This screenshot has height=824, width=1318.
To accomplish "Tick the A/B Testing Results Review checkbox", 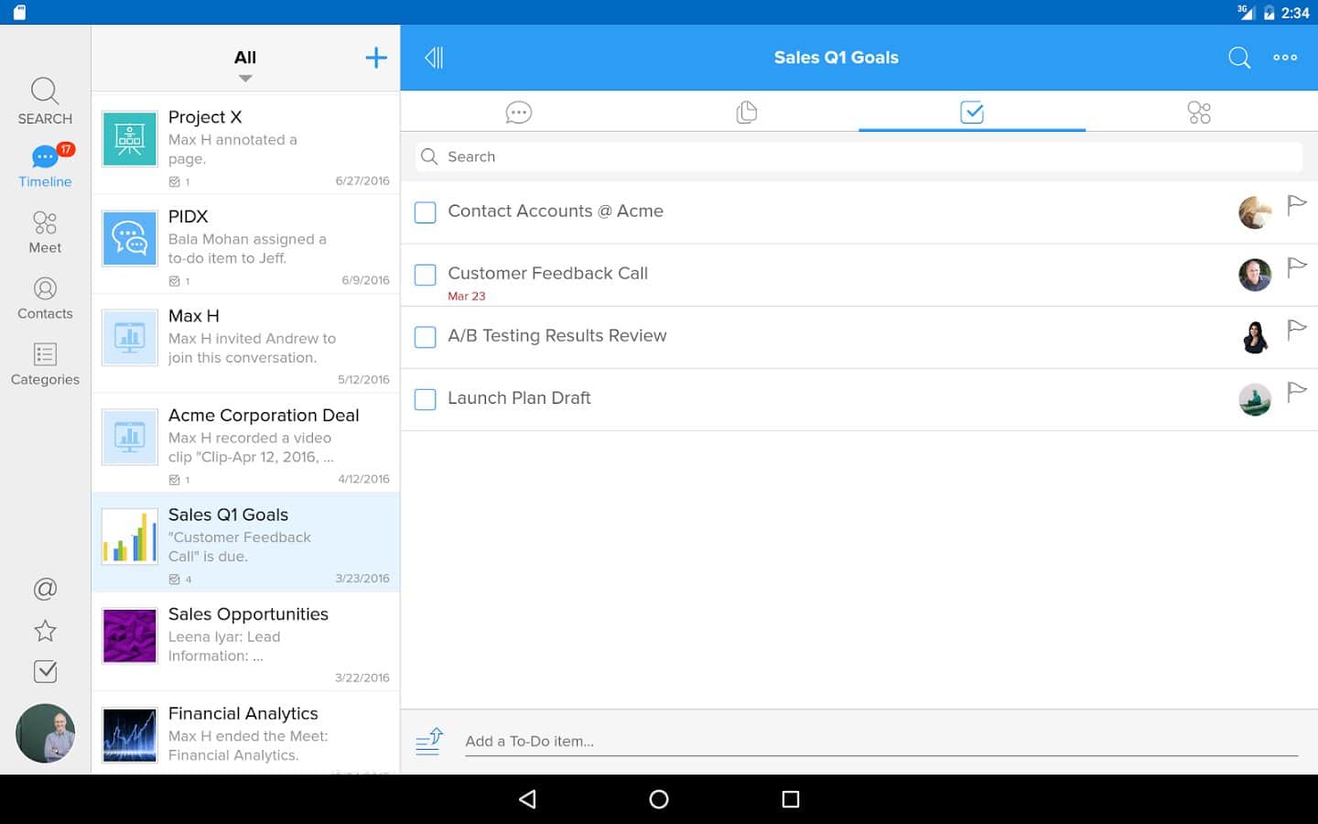I will coord(426,337).
